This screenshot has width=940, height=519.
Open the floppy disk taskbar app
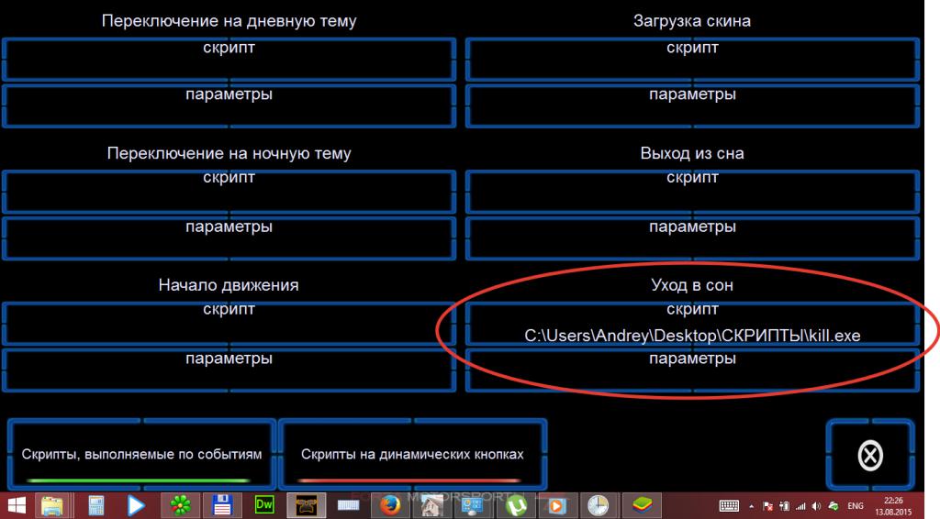222,506
